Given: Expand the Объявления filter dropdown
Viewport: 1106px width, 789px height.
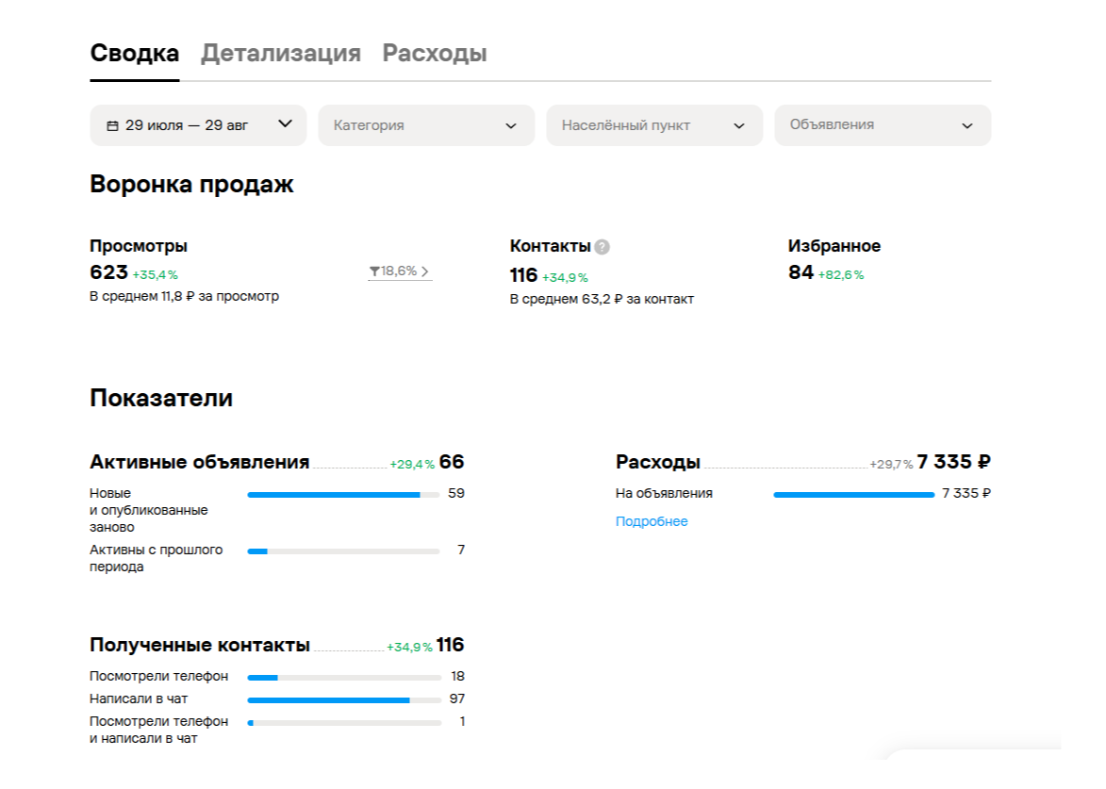Looking at the screenshot, I should (883, 125).
